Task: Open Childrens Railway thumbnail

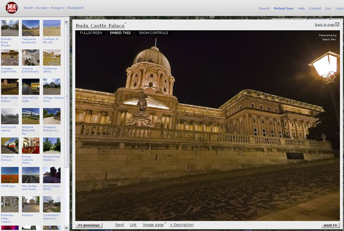Action: click(x=10, y=145)
